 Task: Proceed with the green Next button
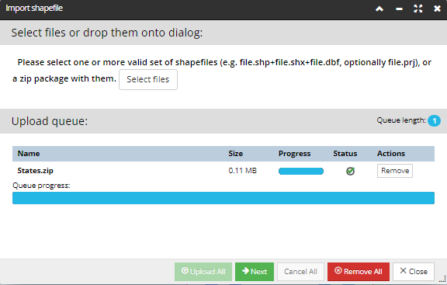[255, 272]
